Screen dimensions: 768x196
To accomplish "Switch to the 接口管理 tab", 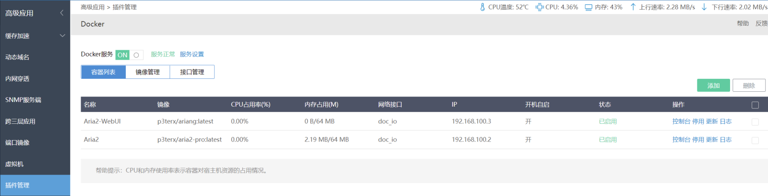I will coord(192,72).
